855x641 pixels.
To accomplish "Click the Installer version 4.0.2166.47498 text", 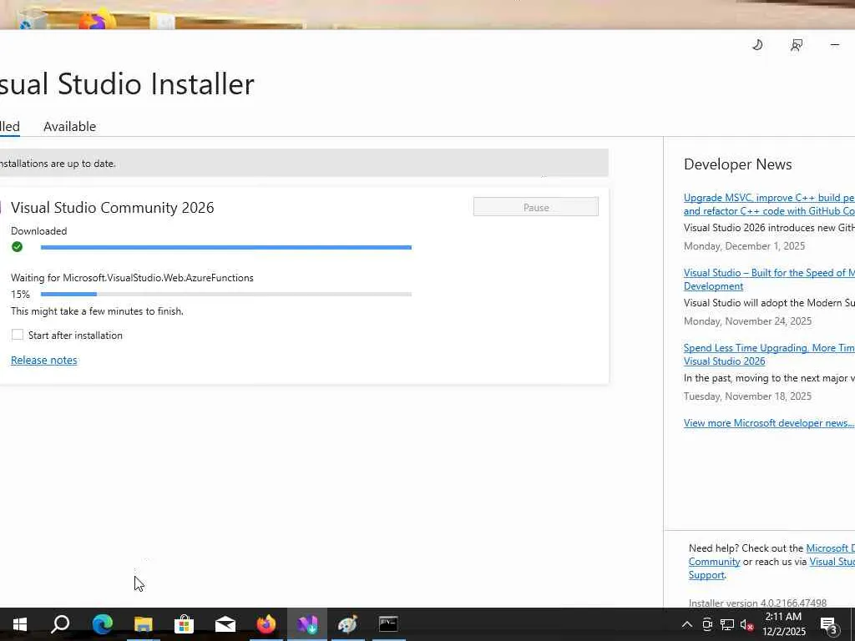I will tap(757, 603).
